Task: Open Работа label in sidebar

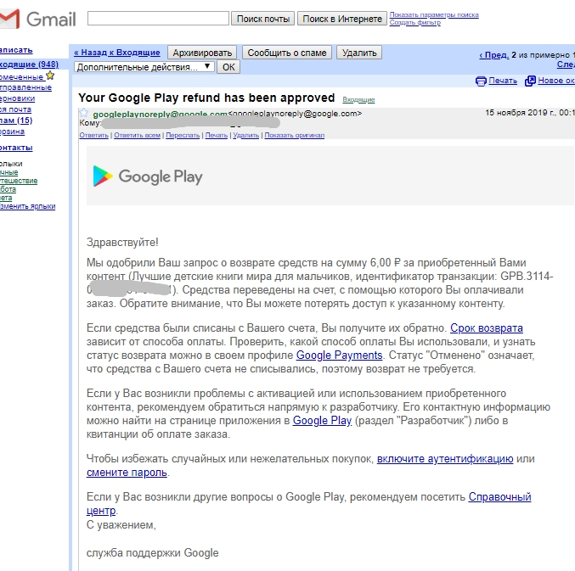Action: [8, 189]
